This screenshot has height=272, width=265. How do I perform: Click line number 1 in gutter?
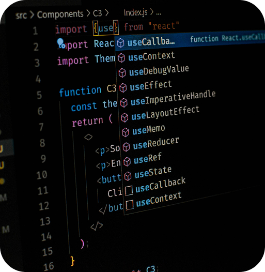pos(35,31)
